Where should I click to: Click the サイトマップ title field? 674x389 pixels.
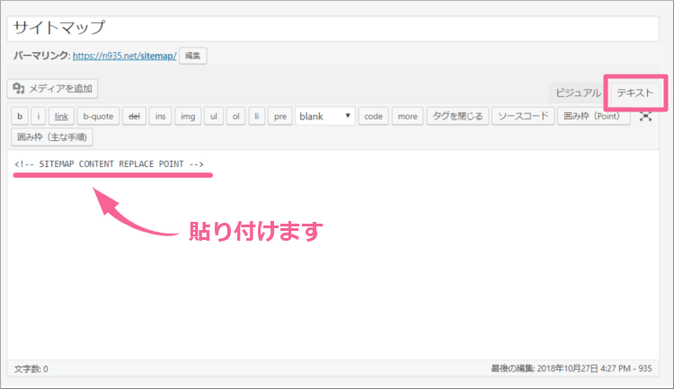[333, 29]
